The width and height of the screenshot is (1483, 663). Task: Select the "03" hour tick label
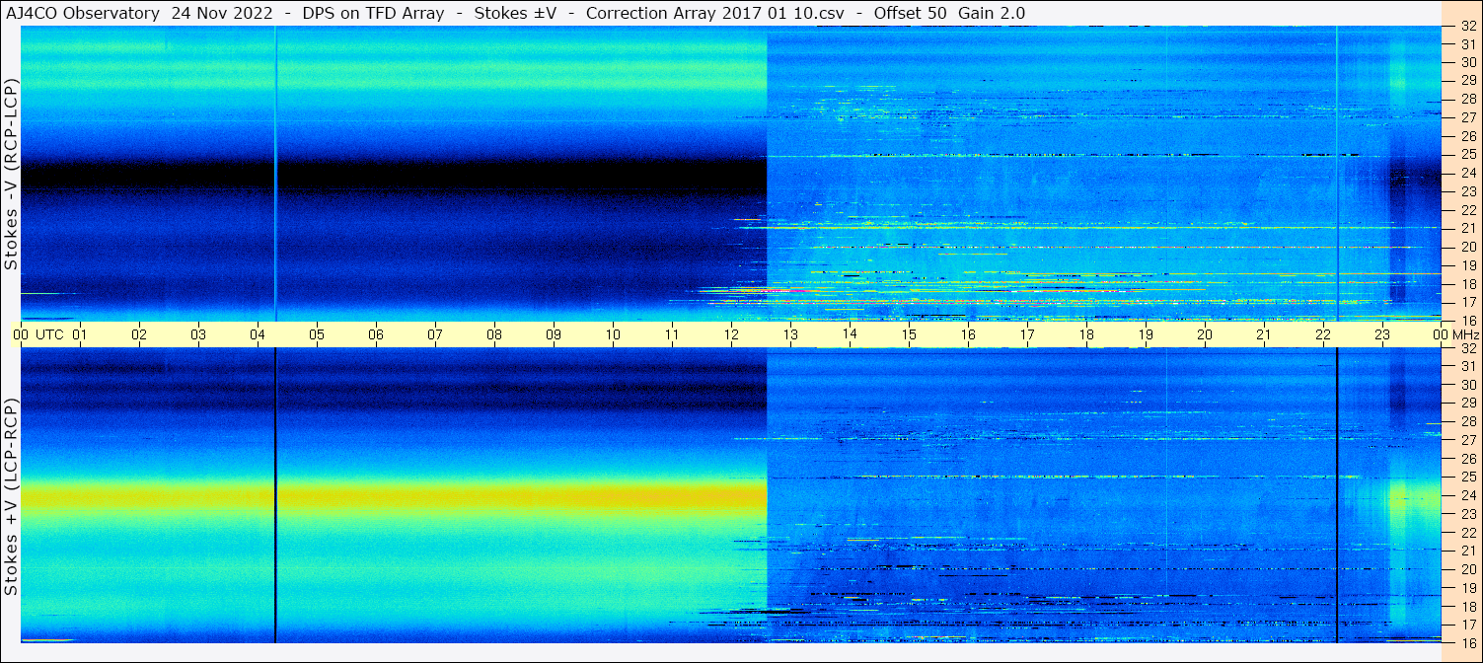198,334
